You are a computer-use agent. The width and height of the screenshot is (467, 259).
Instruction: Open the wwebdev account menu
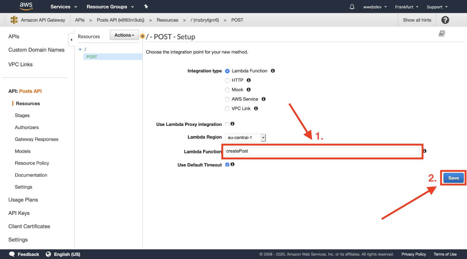[x=375, y=7]
